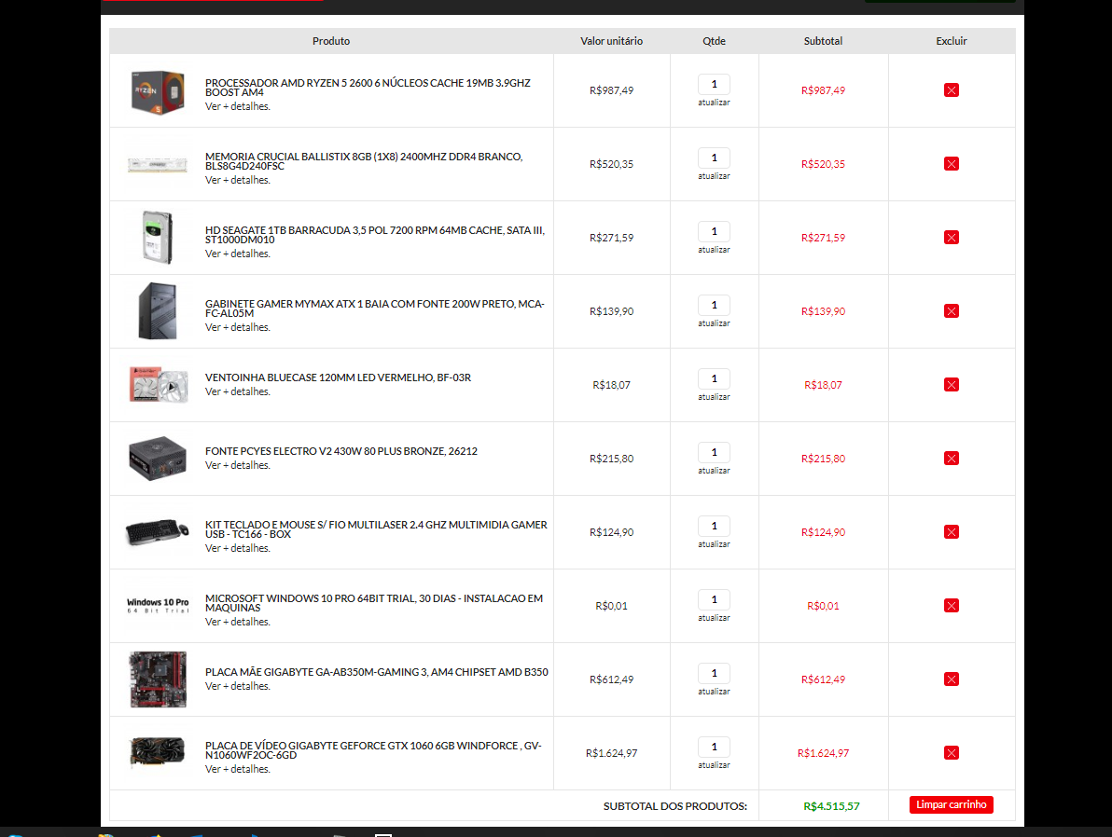Screen dimensions: 1112x837
Task: Remove the Multilaser keyboard and mouse kit
Action: pos(951,532)
